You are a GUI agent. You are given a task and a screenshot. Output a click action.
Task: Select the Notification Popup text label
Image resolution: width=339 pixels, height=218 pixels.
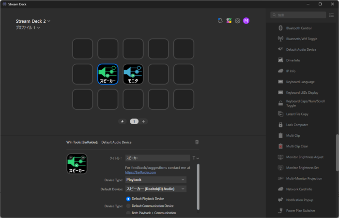(x=299, y=200)
